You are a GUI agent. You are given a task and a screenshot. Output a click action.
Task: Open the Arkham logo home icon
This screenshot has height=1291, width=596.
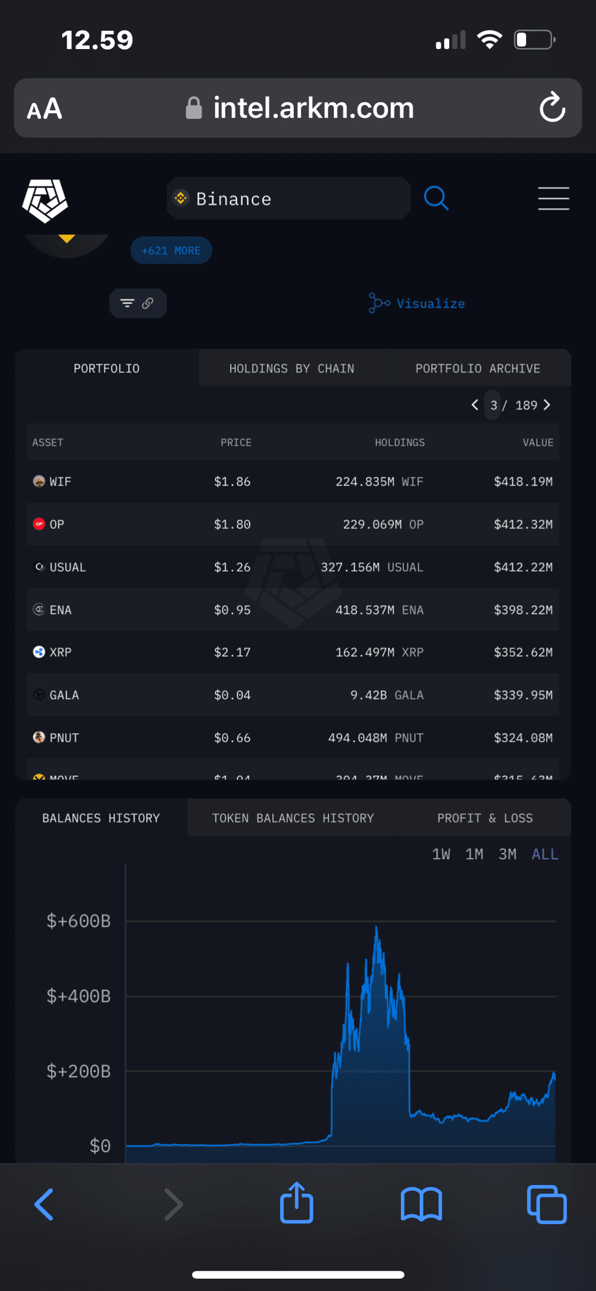[45, 200]
